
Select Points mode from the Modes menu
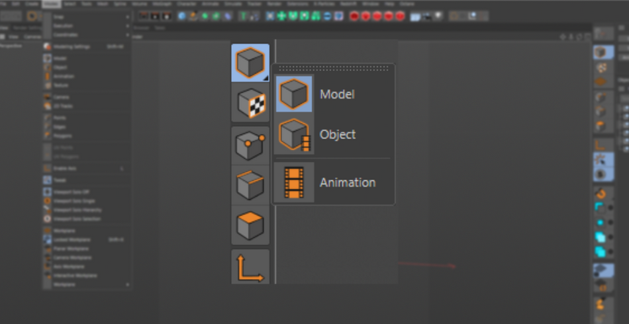pyautogui.click(x=87, y=118)
